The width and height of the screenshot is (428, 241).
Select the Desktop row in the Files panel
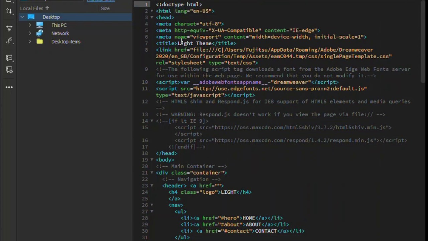51,17
